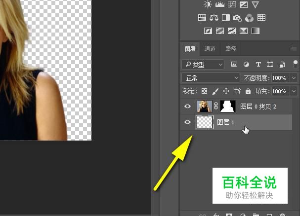The height and width of the screenshot is (216, 300).
Task: Click the 不透明度 100% value field
Action: tap(280, 78)
